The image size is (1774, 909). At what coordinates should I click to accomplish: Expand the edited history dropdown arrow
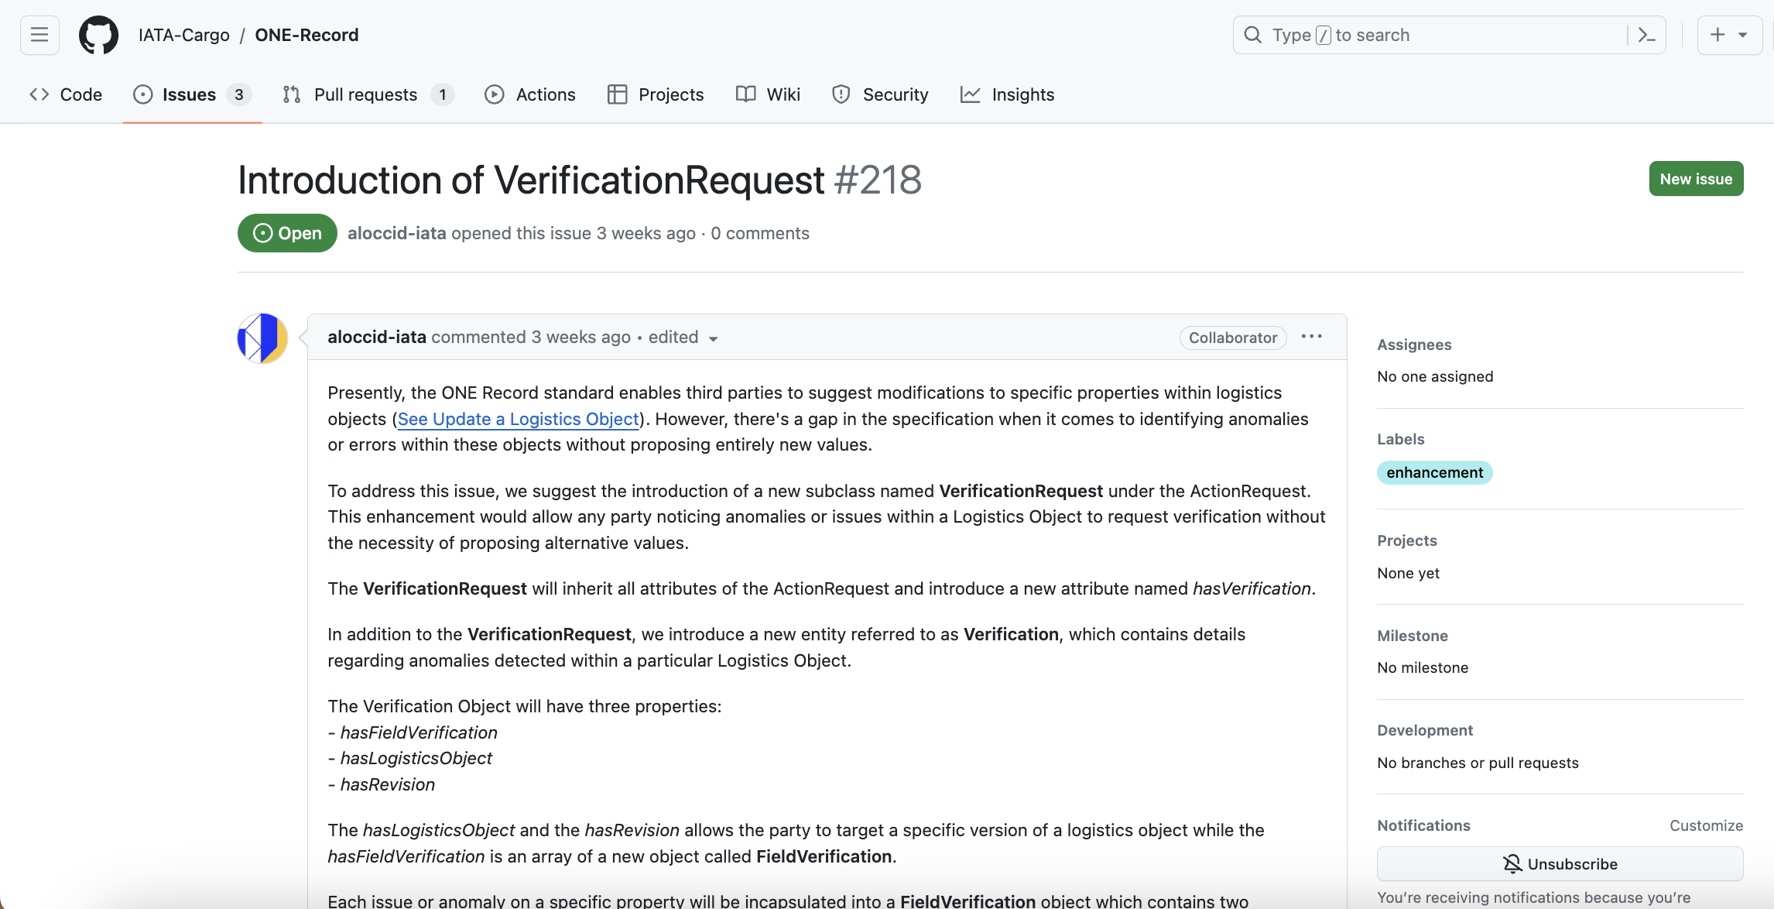[713, 338]
